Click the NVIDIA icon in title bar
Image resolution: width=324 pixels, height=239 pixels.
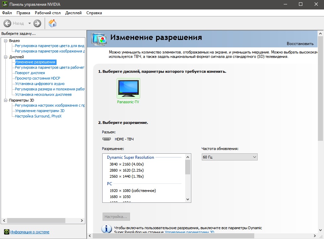click(x=4, y=4)
